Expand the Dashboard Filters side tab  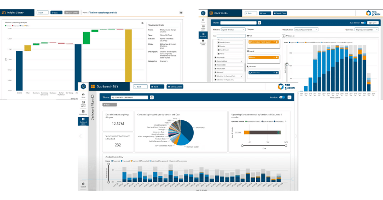tap(92, 108)
